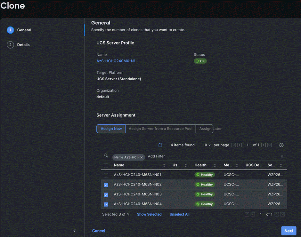Viewport: 301px width, 237px height.
Task: Open the table settings gear icon
Action: click(x=281, y=145)
